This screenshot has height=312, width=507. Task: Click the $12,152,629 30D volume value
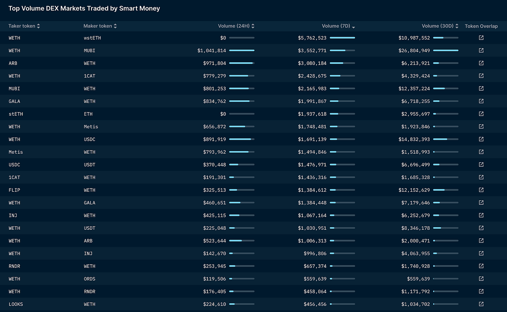point(414,190)
